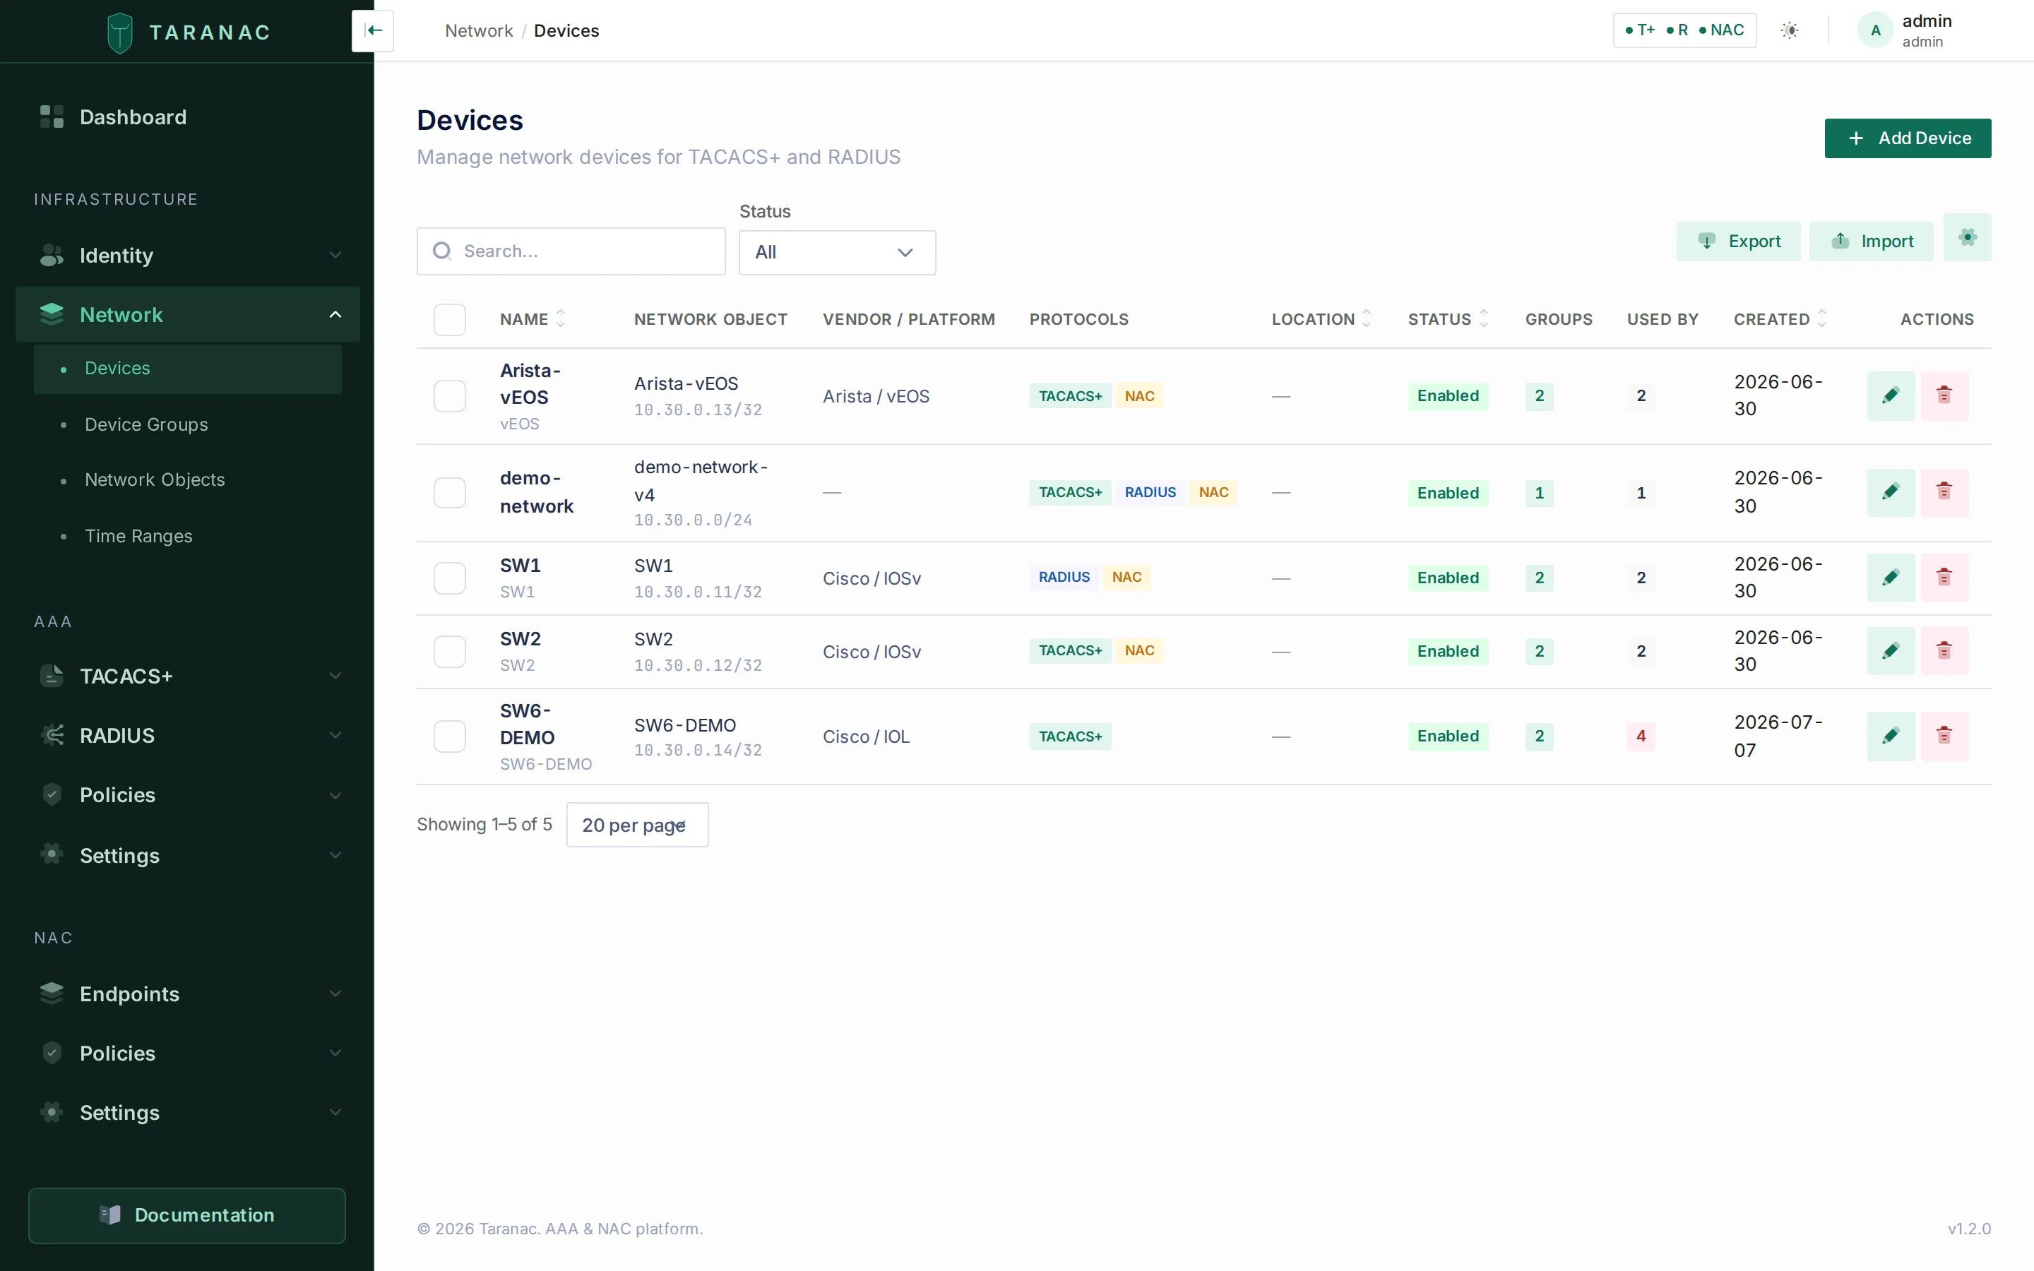Edit the SW6-DEMO device
This screenshot has width=2034, height=1271.
pyautogui.click(x=1890, y=736)
